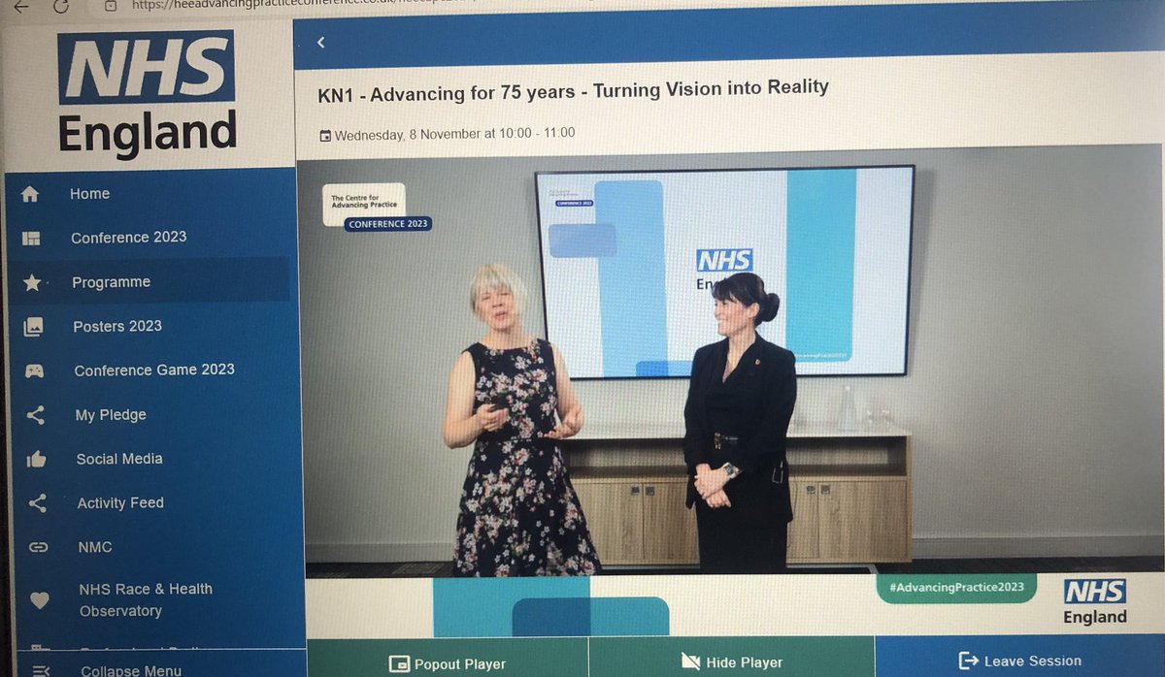Open Conference 2023 menu item
The height and width of the screenshot is (677, 1165).
128,238
